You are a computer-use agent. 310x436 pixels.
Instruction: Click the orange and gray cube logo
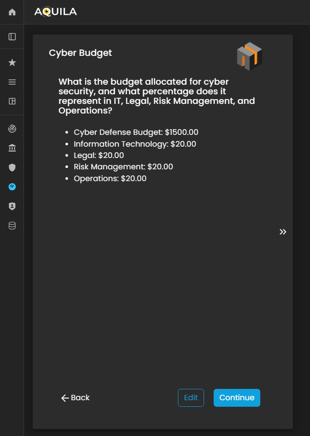tap(249, 56)
